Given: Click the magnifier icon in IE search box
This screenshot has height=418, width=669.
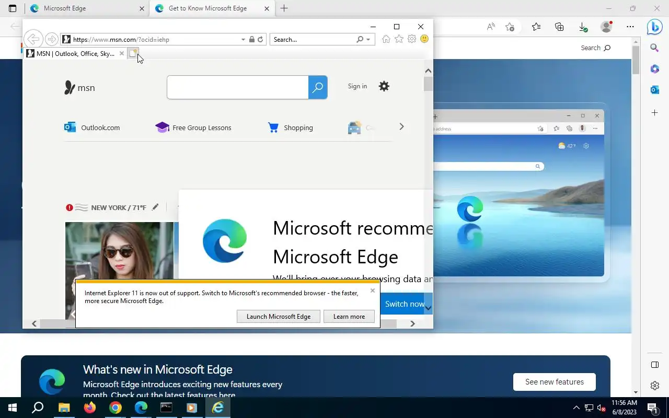Looking at the screenshot, I should pos(360,39).
